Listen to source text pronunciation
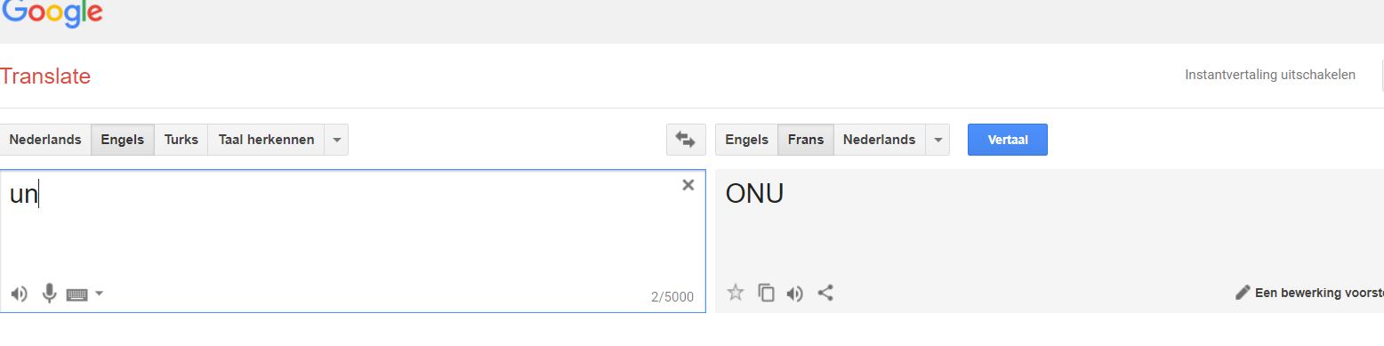1384x346 pixels. pos(20,294)
